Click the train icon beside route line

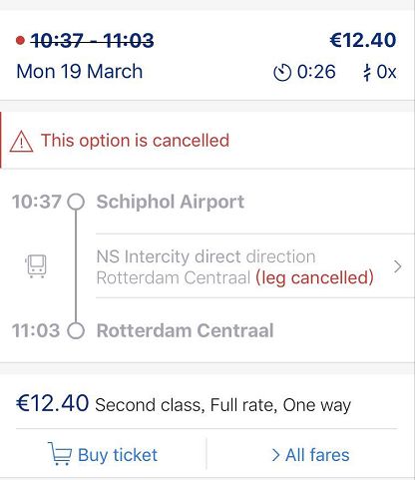[36, 266]
